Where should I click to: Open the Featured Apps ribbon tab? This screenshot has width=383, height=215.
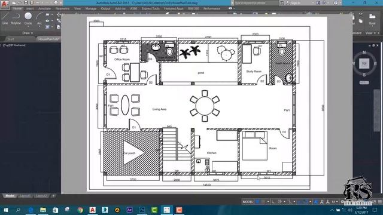(174, 8)
